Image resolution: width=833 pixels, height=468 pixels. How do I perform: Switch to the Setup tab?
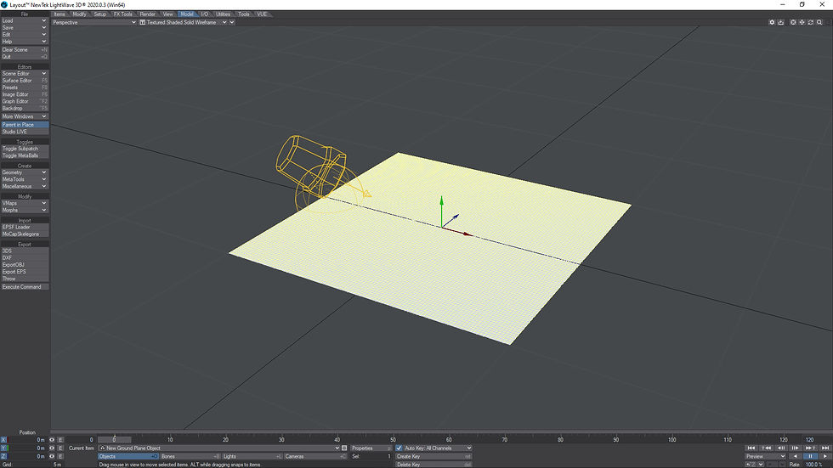pyautogui.click(x=100, y=14)
